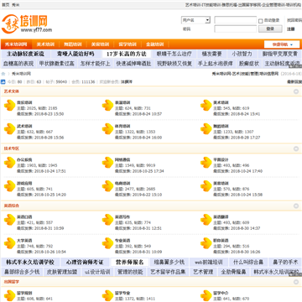Click forum icon with 1549 topics
Screen dimensions: 302x302
[x=107, y=163]
